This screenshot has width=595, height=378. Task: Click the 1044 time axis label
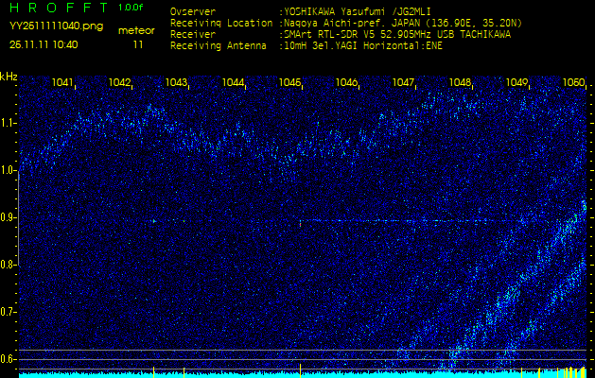coord(233,82)
